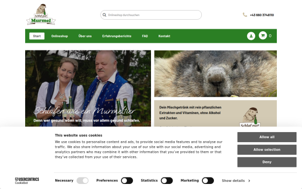Click Allow selection button
The height and width of the screenshot is (189, 302).
click(267, 150)
